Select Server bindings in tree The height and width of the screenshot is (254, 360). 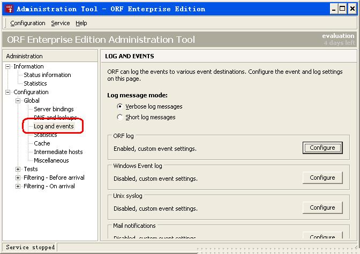pyautogui.click(x=54, y=109)
